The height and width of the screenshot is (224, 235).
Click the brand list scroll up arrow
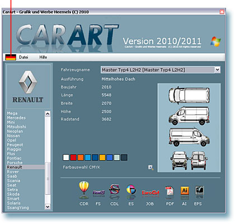click(x=48, y=114)
